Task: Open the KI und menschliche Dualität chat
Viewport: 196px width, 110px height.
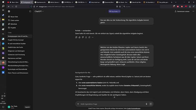Action: [19, 44]
